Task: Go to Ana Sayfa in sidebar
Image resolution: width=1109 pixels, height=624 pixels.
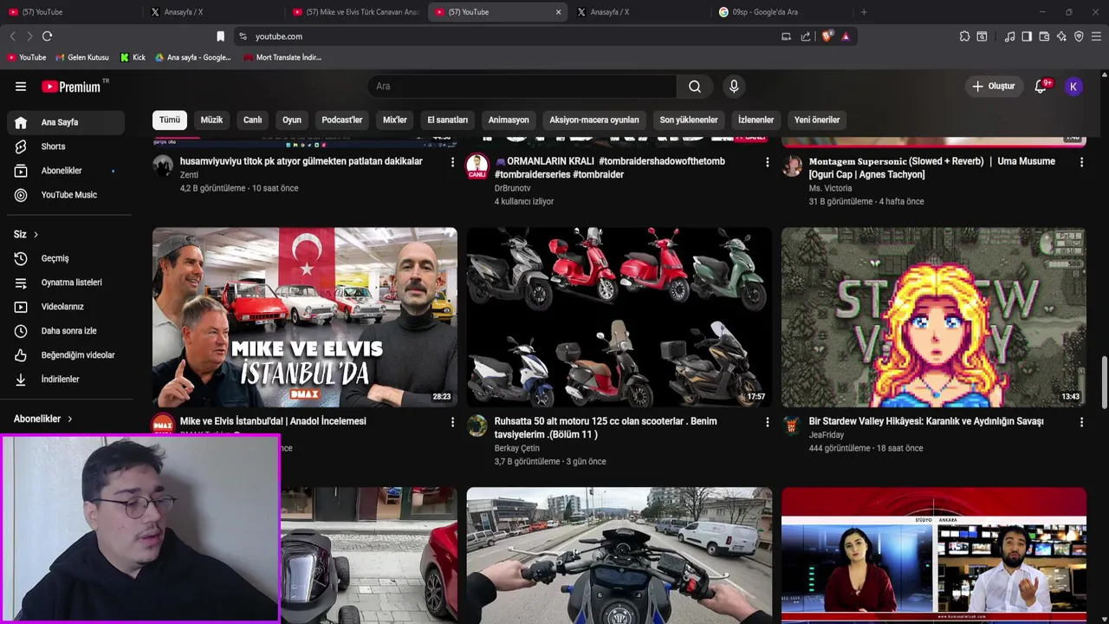Action: pyautogui.click(x=67, y=122)
